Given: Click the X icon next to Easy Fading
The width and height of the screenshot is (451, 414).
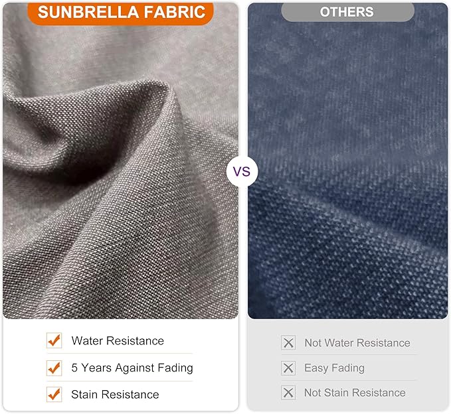Looking at the screenshot, I should [288, 368].
